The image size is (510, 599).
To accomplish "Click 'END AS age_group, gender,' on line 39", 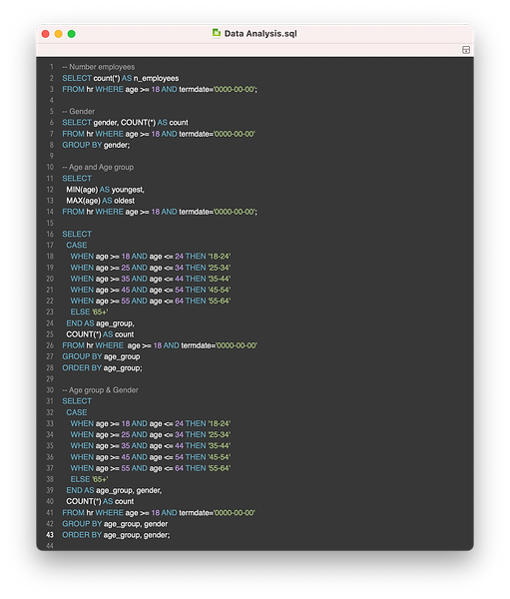I will [114, 490].
